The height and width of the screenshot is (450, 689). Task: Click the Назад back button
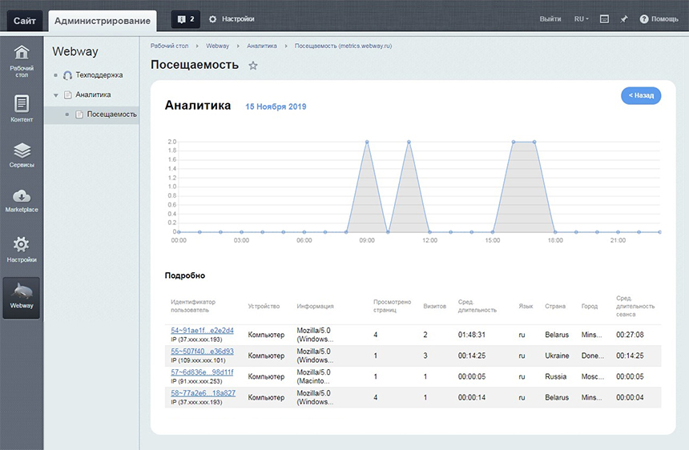641,95
